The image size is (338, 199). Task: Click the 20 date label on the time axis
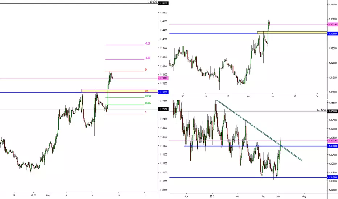point(205,96)
